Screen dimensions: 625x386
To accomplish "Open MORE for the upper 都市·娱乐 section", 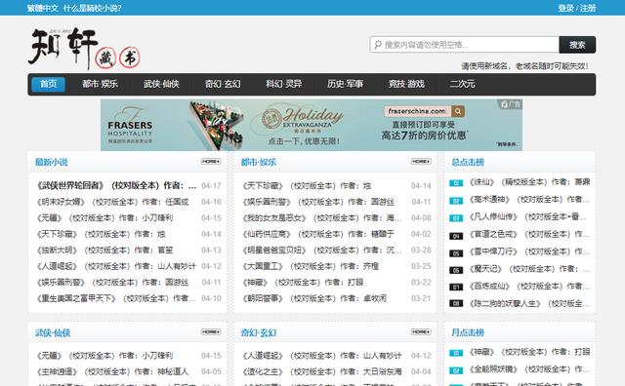I will (421, 162).
